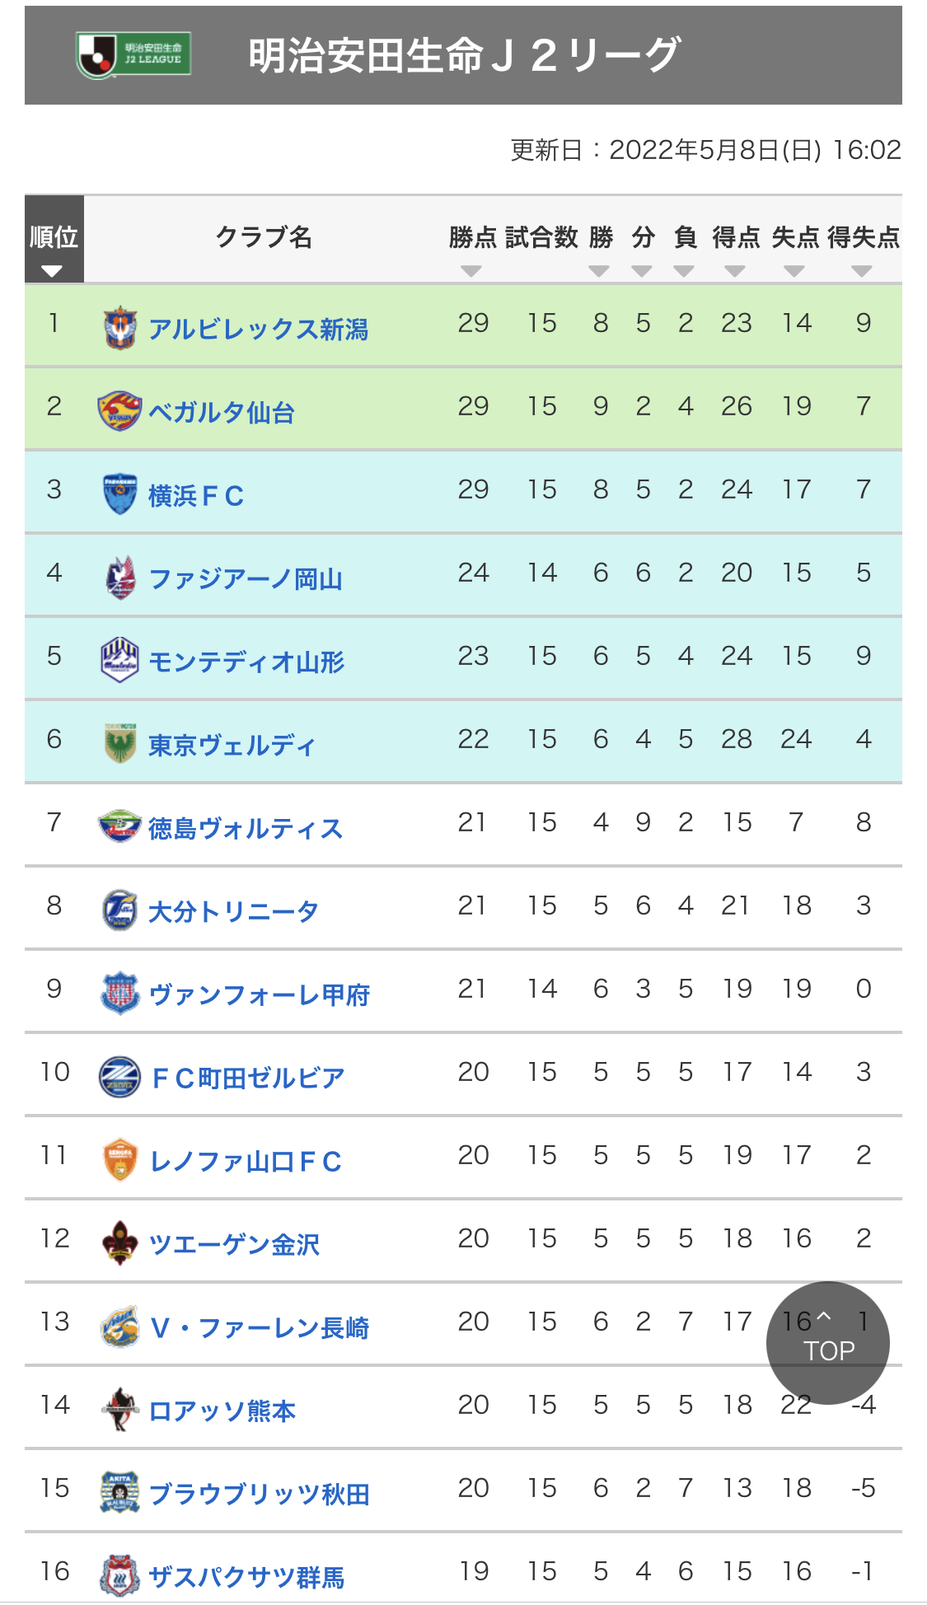Select the 順位 ranking column header
The height and width of the screenshot is (1605, 927).
[54, 240]
